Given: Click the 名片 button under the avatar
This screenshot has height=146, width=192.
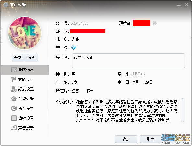Looking at the screenshot, I should [x=31, y=57].
